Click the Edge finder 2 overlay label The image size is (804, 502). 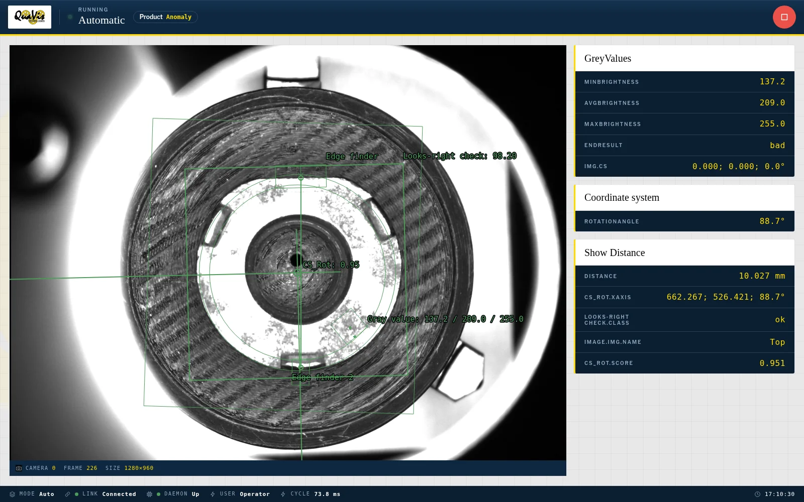(x=323, y=378)
